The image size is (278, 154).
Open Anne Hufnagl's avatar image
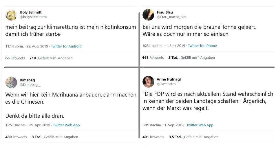point(148,82)
